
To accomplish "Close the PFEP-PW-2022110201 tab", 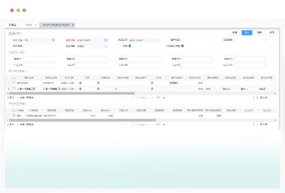I will [73, 25].
